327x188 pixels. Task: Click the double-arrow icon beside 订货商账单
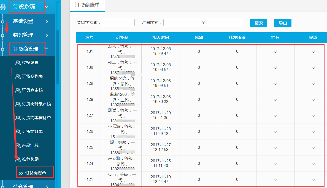click(21, 173)
